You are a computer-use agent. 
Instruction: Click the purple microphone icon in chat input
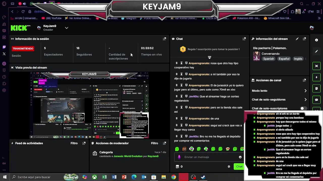pos(179,157)
